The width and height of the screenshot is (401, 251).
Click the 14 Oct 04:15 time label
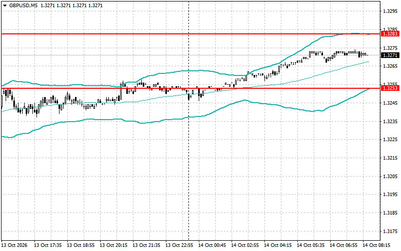tap(278, 245)
